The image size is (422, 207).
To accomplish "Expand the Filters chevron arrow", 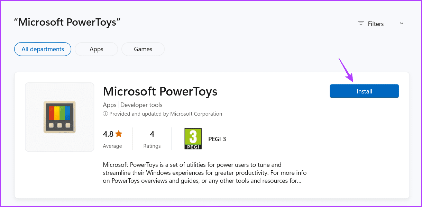I will click(402, 24).
